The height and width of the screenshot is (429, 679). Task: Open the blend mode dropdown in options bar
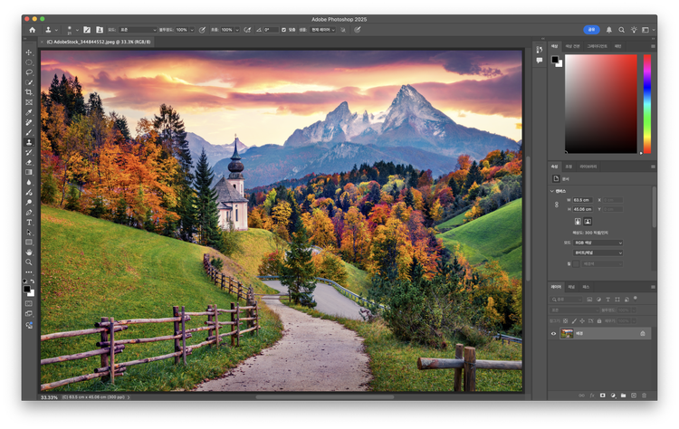tap(138, 30)
